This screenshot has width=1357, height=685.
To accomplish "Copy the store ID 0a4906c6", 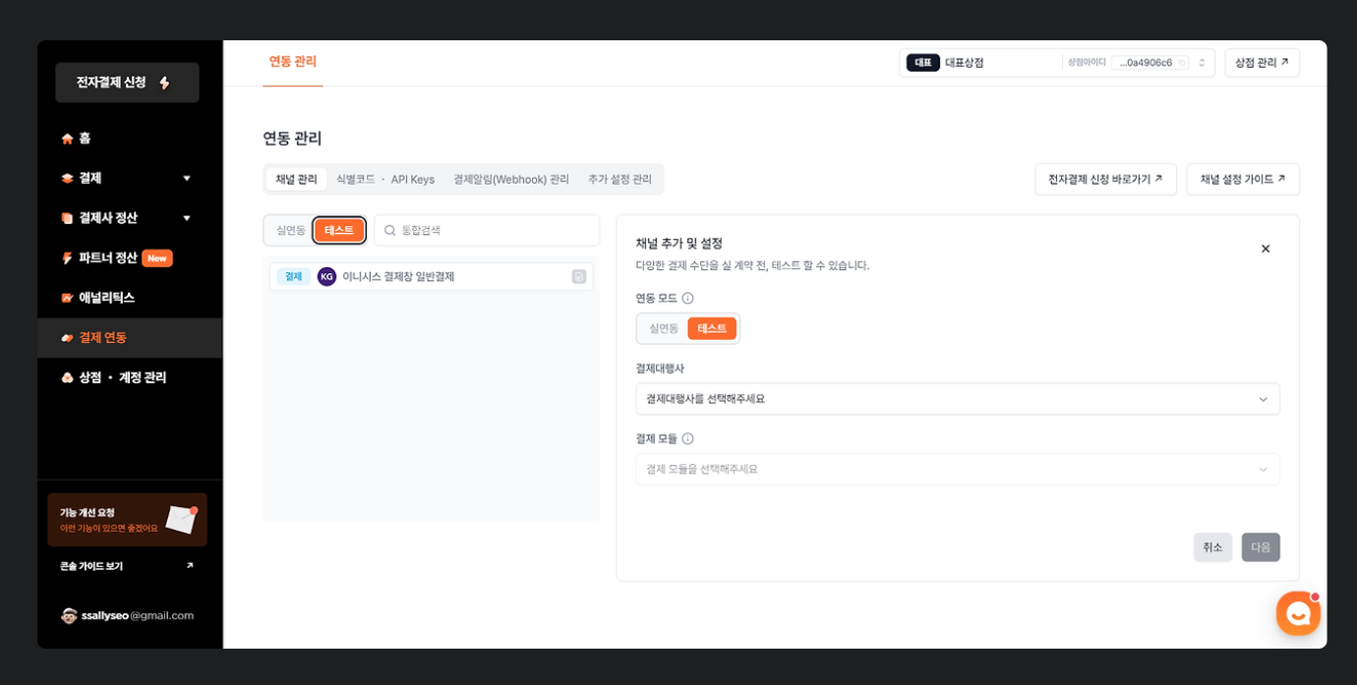I will point(1182,63).
